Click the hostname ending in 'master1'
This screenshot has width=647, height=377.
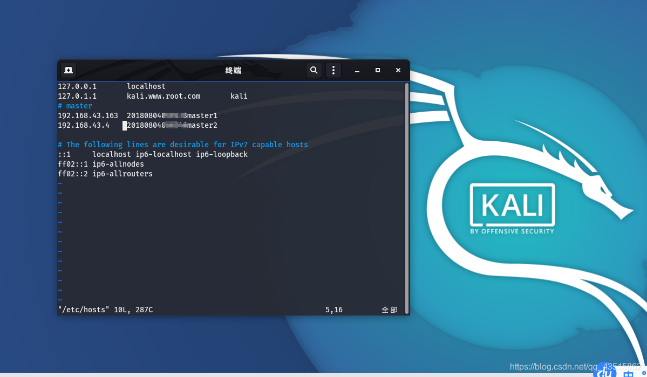tap(172, 115)
